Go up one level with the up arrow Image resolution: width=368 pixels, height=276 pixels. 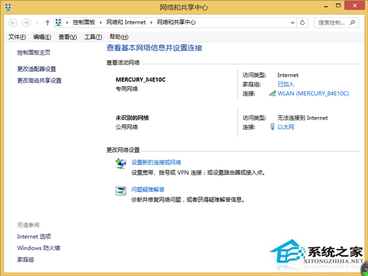[47, 23]
